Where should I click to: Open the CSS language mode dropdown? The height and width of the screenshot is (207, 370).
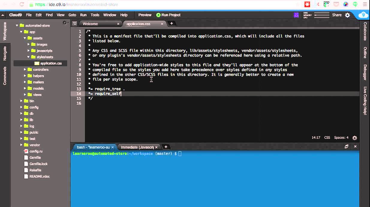(x=327, y=138)
